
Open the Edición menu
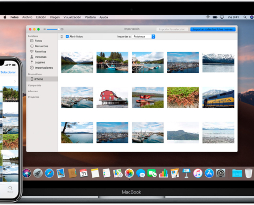click(41, 17)
